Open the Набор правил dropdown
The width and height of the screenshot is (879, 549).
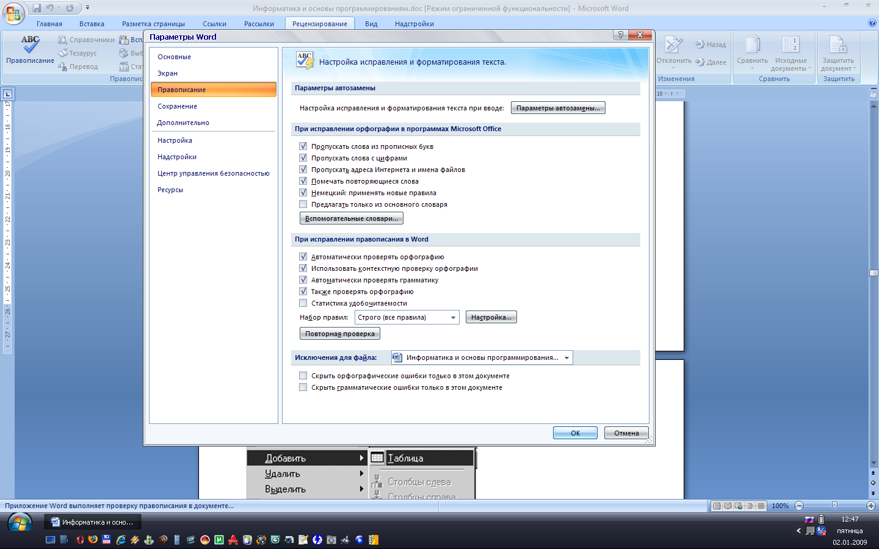(x=407, y=317)
